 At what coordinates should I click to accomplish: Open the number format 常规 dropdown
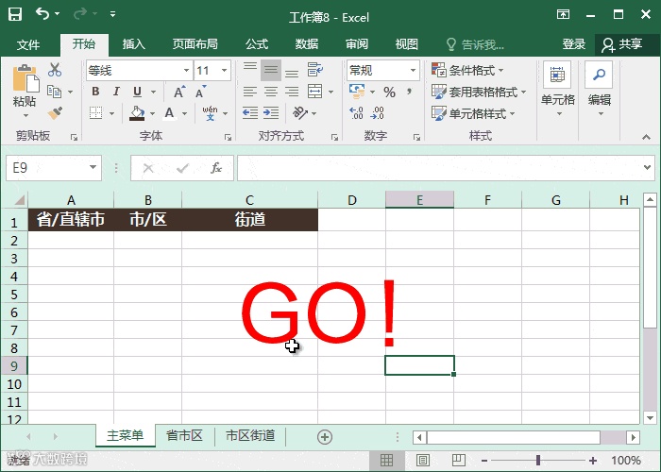414,71
